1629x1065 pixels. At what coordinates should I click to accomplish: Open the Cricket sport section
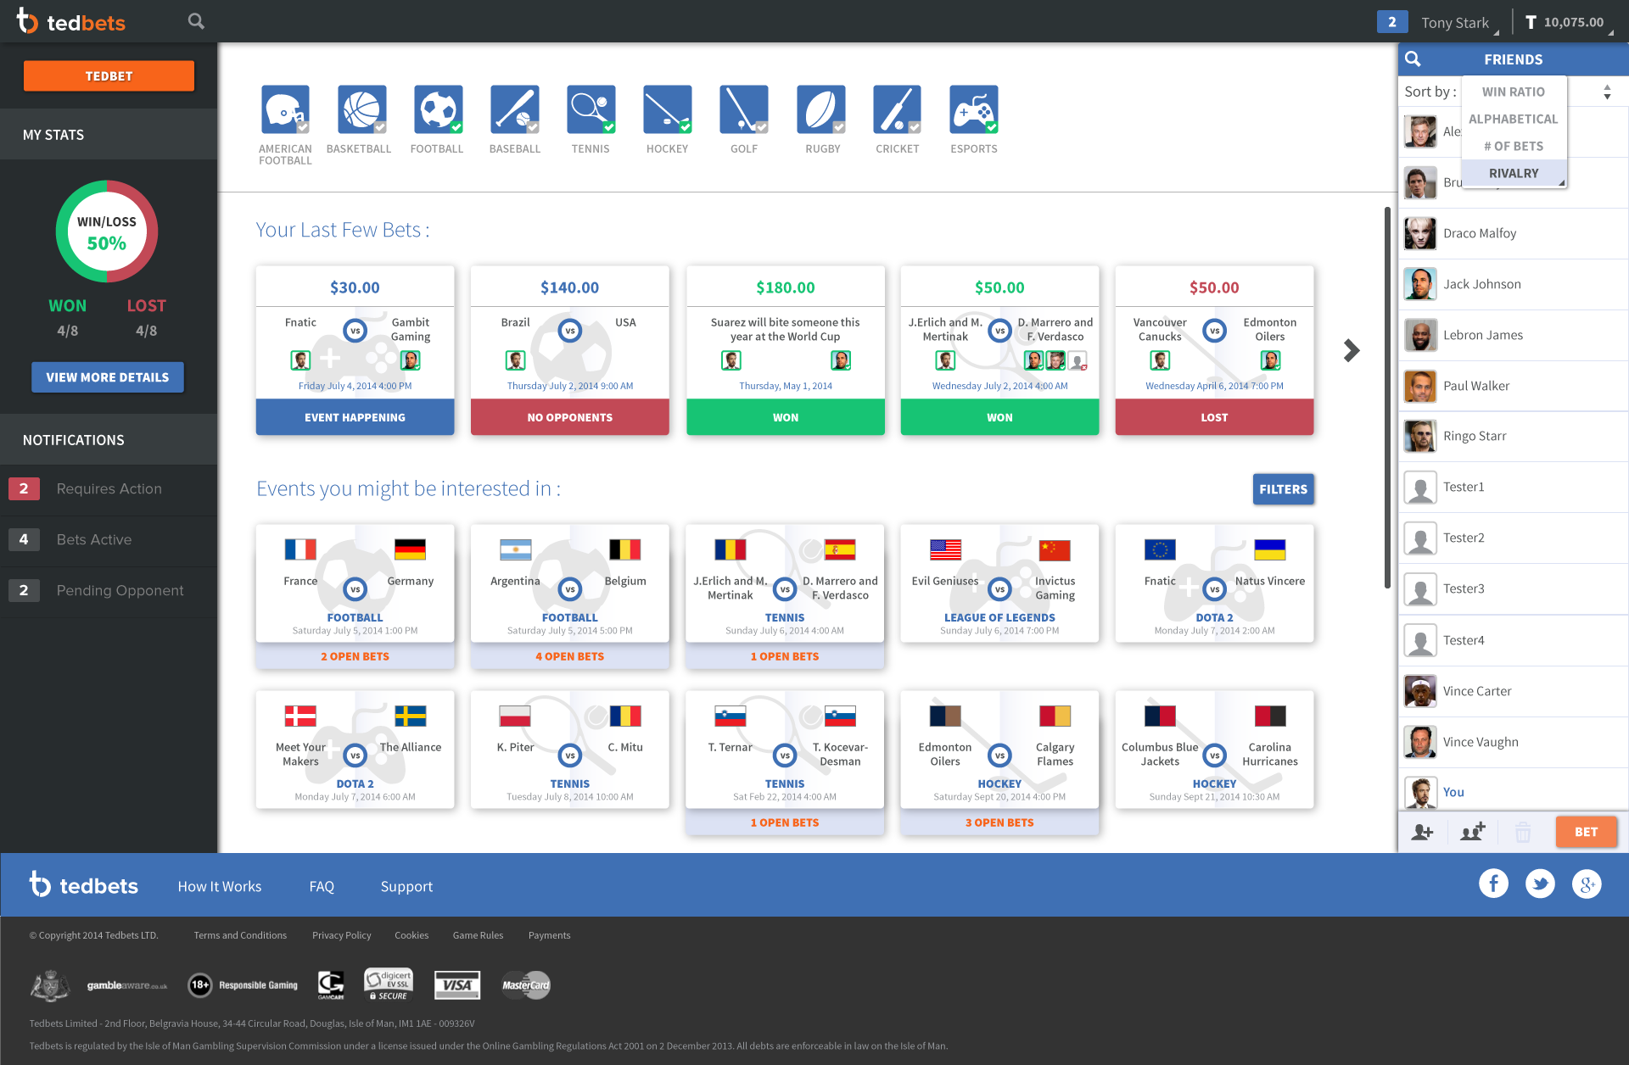[897, 109]
